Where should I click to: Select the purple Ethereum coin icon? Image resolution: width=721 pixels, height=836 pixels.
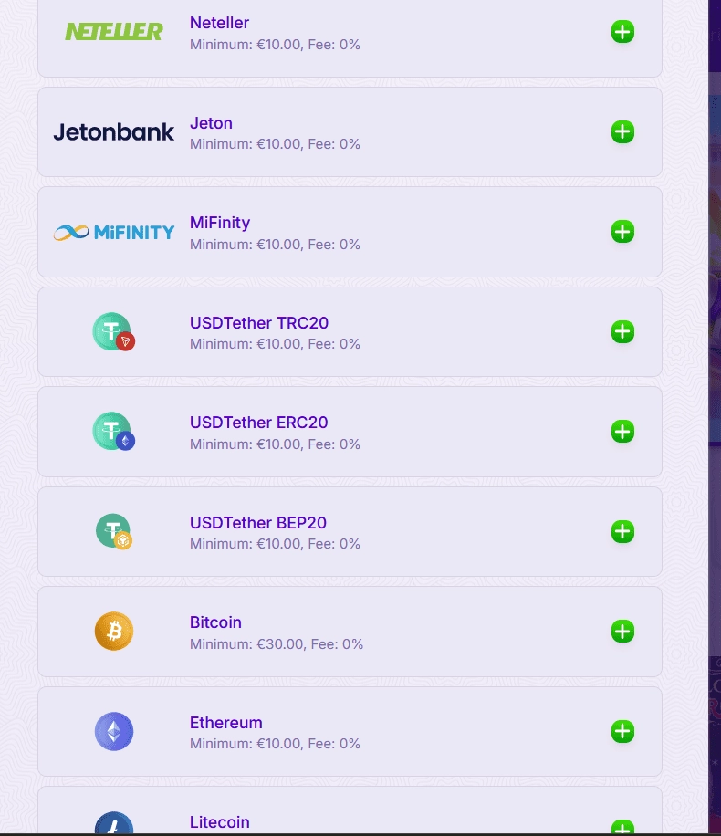pyautogui.click(x=114, y=731)
